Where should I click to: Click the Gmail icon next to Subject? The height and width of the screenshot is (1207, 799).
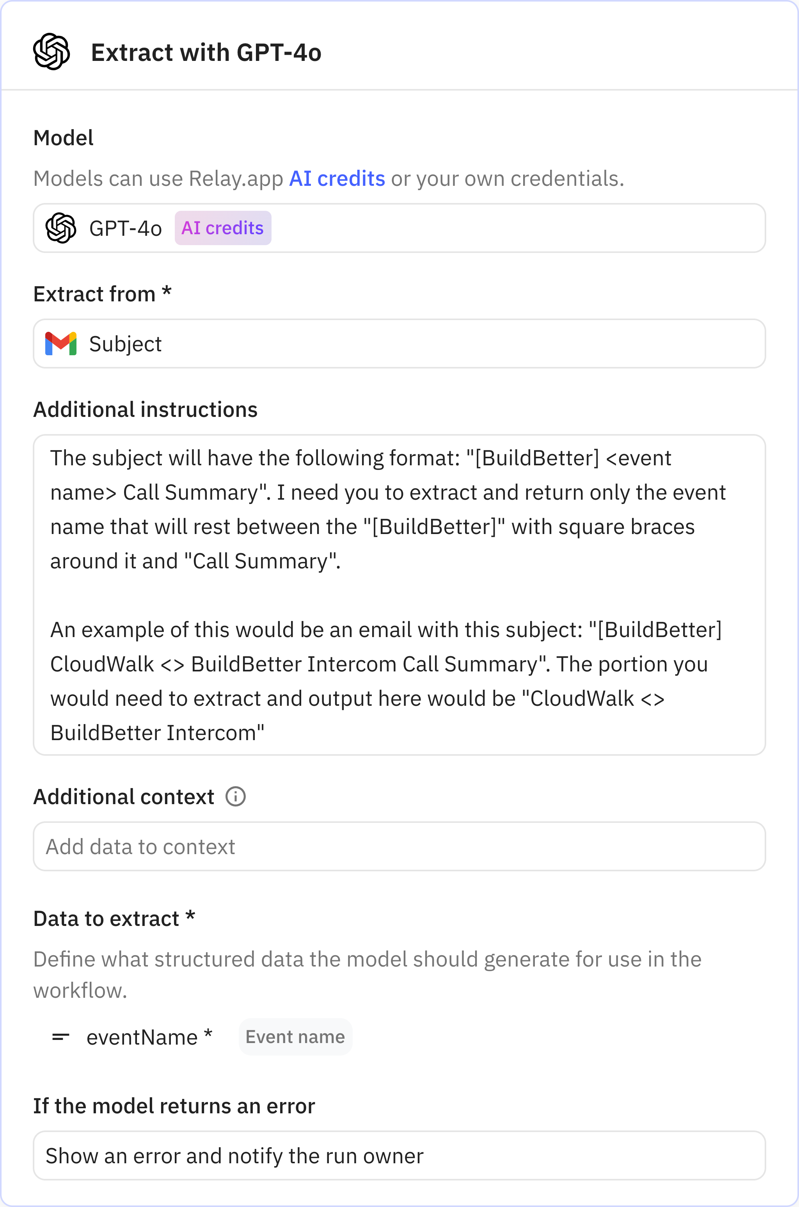click(x=60, y=344)
